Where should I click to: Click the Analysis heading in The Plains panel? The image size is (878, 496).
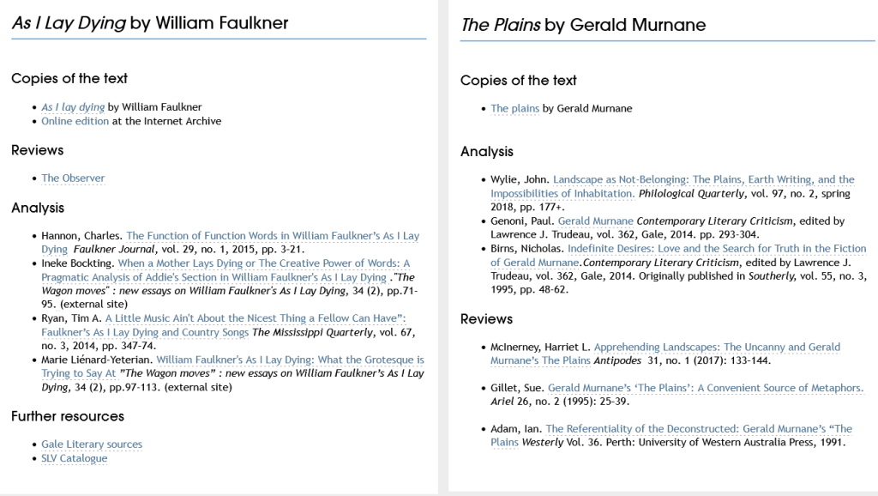coord(487,152)
